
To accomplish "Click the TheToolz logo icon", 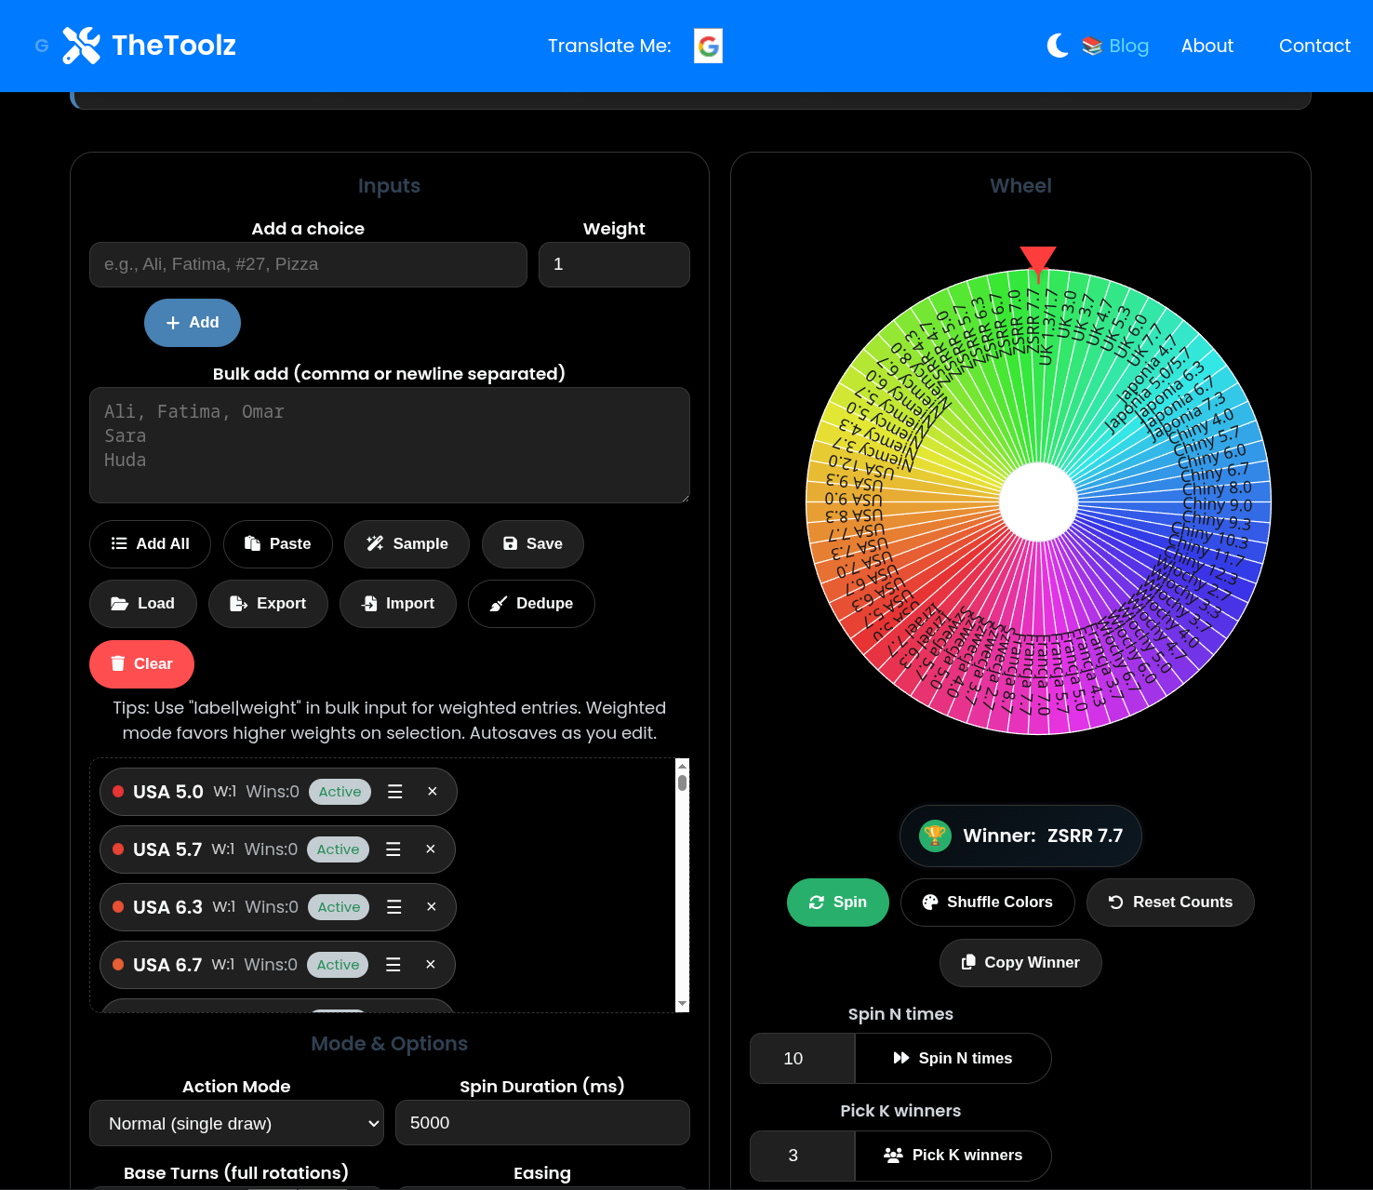I will [x=82, y=46].
